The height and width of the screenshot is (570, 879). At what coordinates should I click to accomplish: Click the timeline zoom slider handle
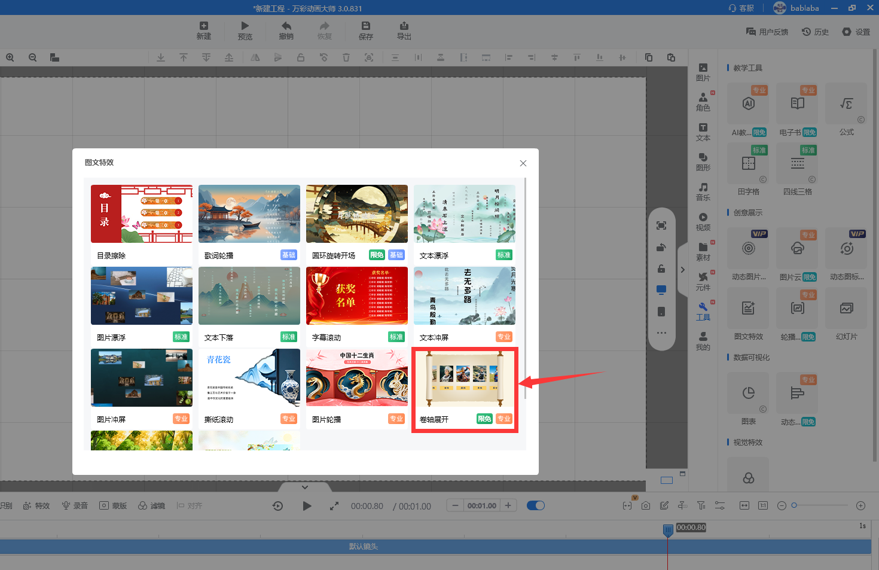click(794, 505)
